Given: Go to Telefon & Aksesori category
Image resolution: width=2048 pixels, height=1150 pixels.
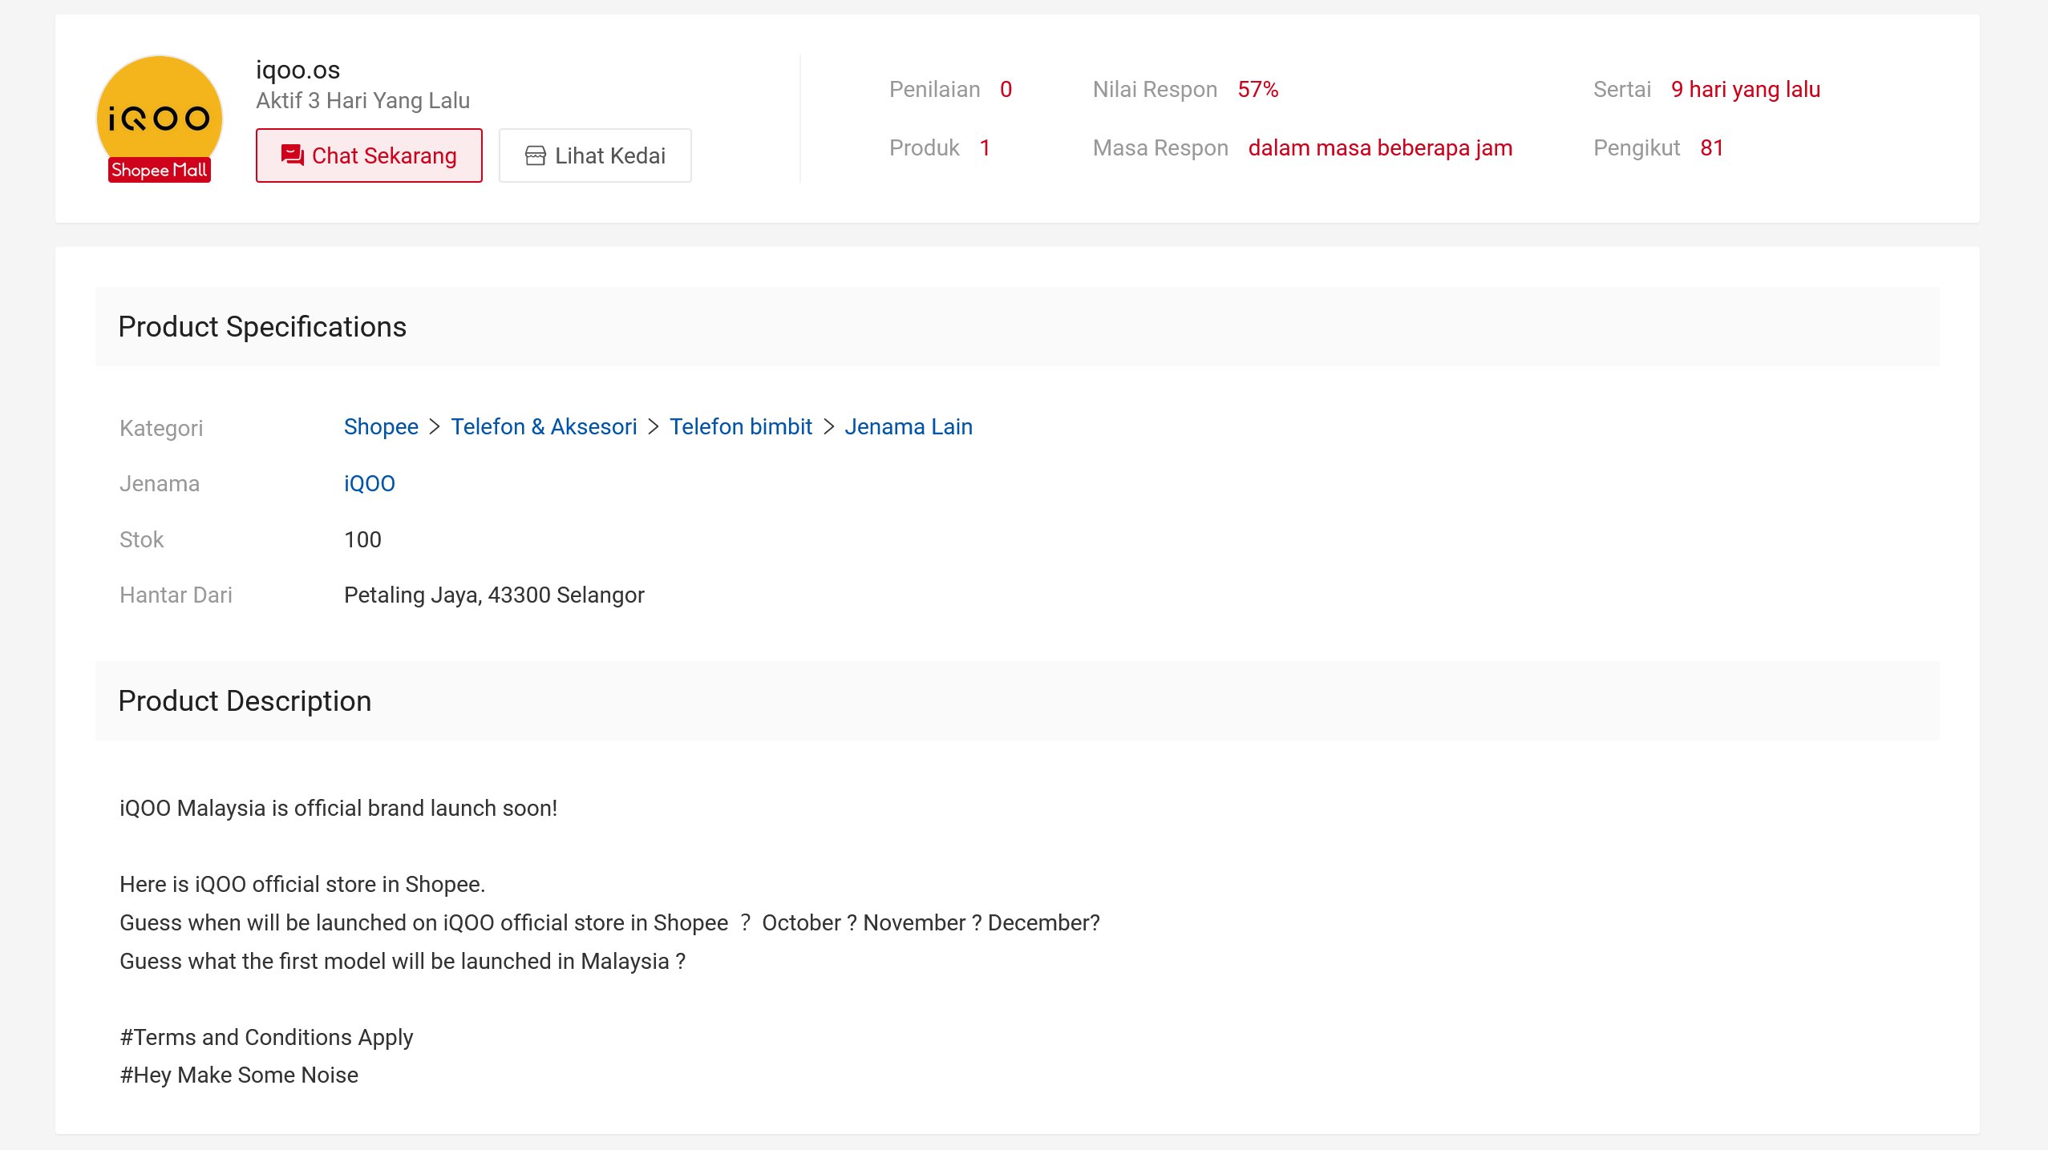Looking at the screenshot, I should (x=544, y=427).
